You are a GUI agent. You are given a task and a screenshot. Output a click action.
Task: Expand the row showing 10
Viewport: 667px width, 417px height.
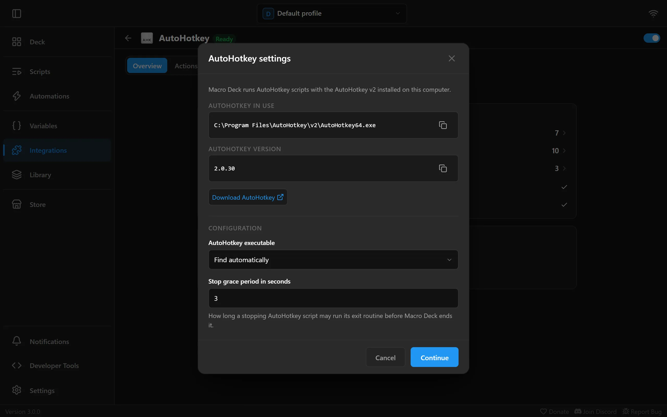click(x=559, y=151)
